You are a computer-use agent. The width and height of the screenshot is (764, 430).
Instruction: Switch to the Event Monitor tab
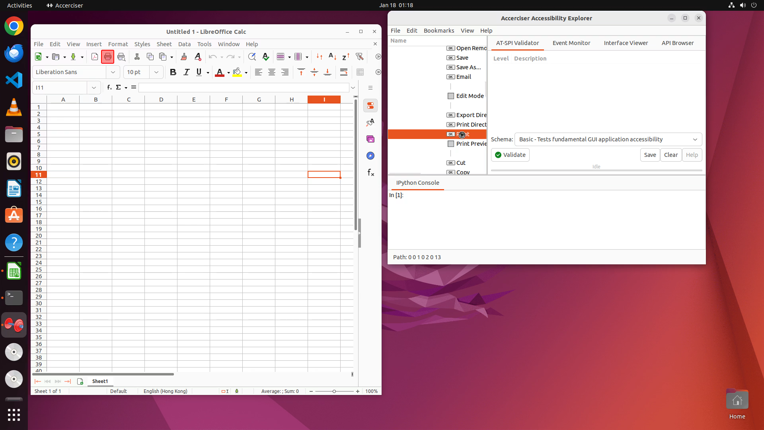(571, 43)
